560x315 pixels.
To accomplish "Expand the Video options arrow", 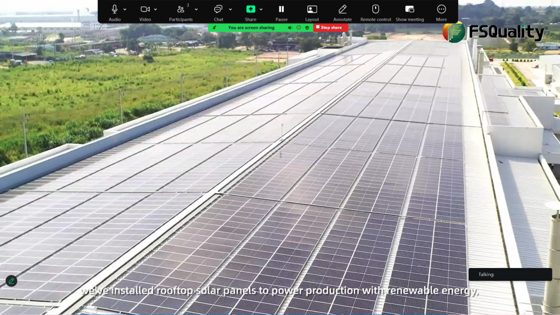I will pyautogui.click(x=156, y=9).
